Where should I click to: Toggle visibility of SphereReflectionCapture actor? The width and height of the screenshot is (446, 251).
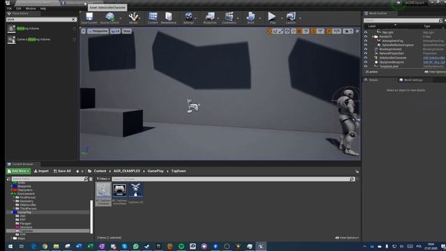pyautogui.click(x=366, y=45)
